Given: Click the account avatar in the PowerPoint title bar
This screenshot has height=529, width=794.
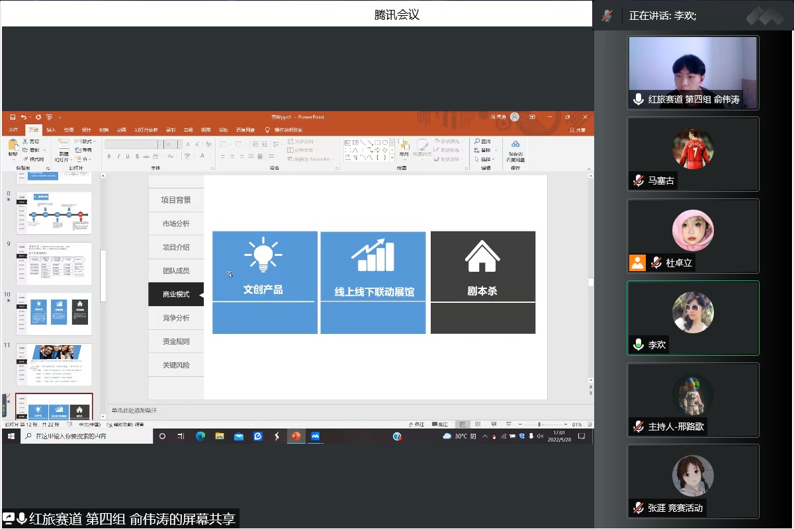Looking at the screenshot, I should (x=514, y=117).
